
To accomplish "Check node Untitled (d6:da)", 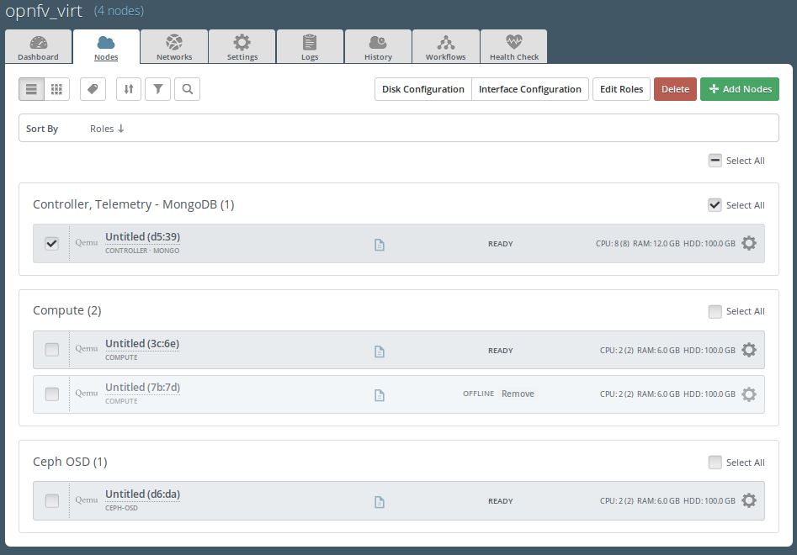I will point(52,500).
